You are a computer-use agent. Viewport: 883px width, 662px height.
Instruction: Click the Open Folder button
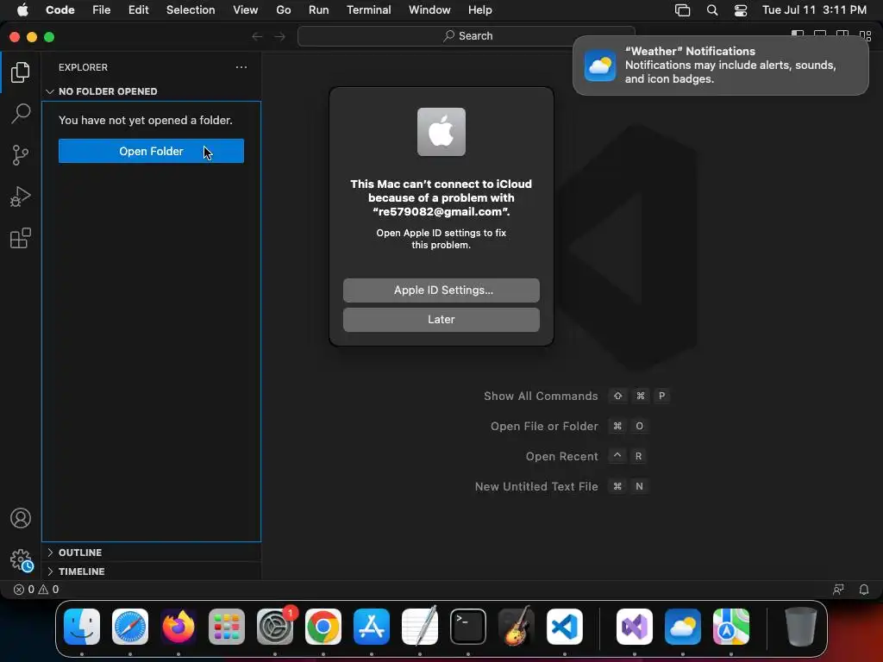pyautogui.click(x=152, y=151)
